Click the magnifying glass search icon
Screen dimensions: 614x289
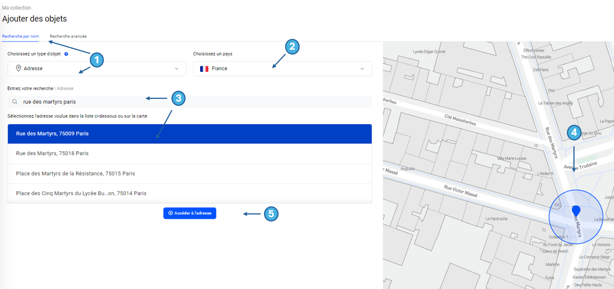(15, 102)
